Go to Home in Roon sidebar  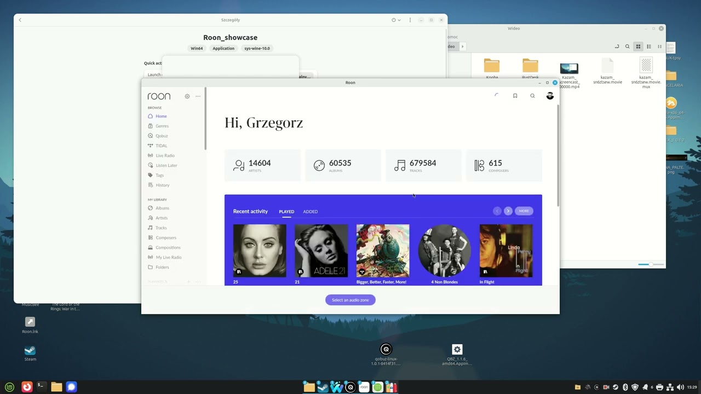(161, 116)
